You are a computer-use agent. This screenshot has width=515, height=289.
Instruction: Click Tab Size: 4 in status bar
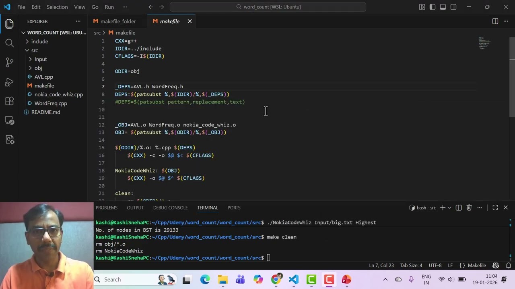[411, 265]
